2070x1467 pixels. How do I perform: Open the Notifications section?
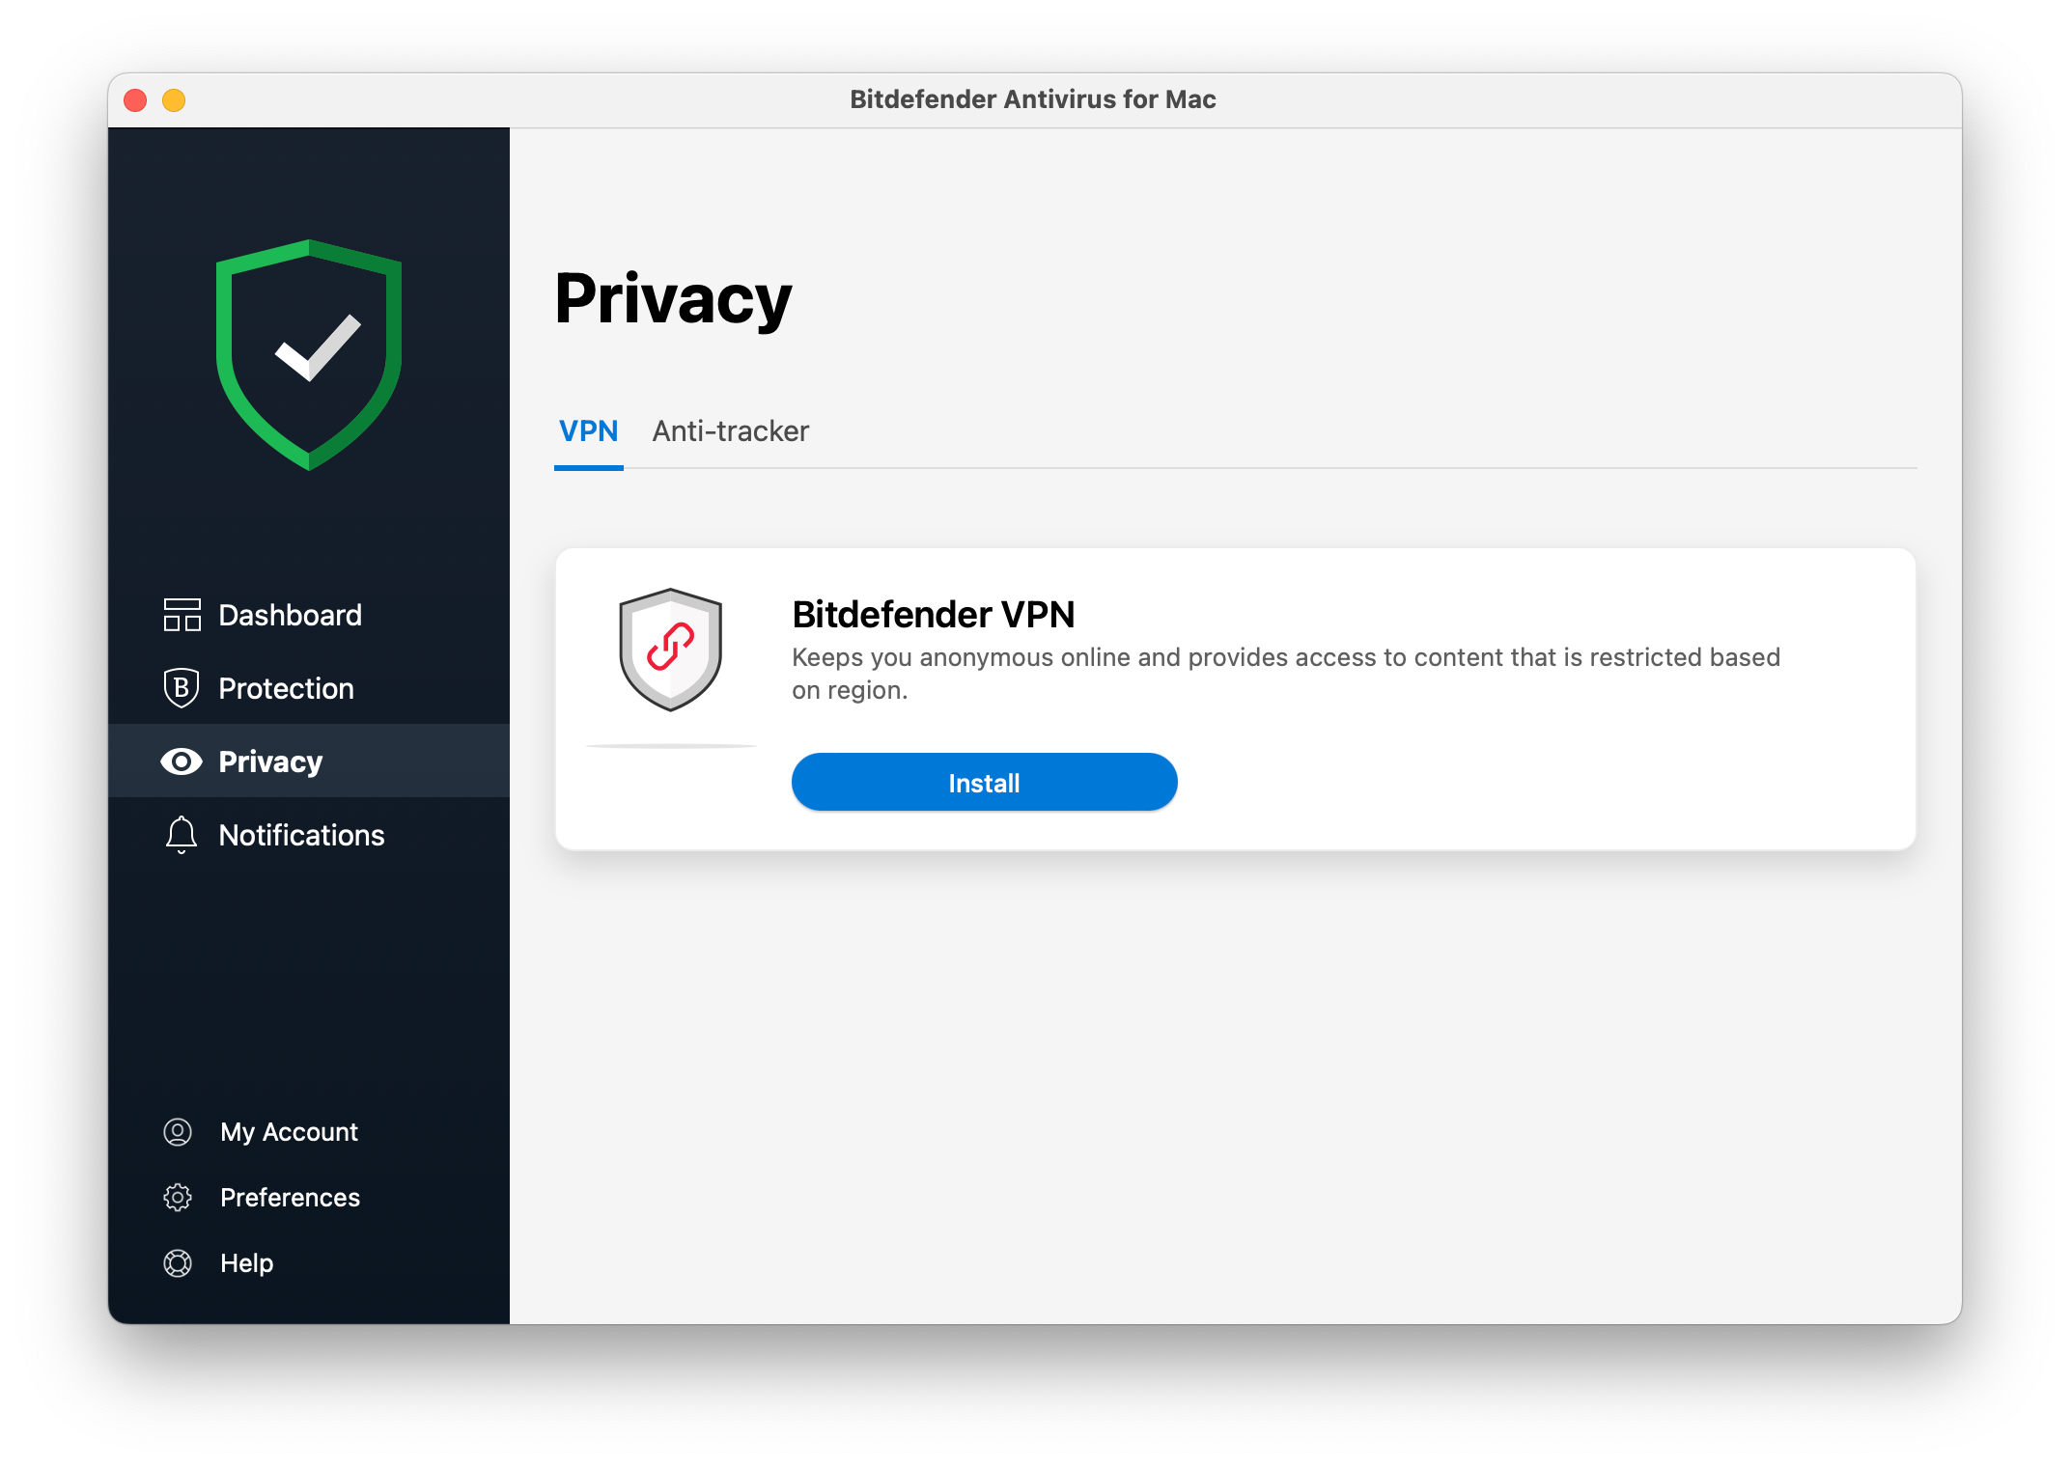pos(301,835)
